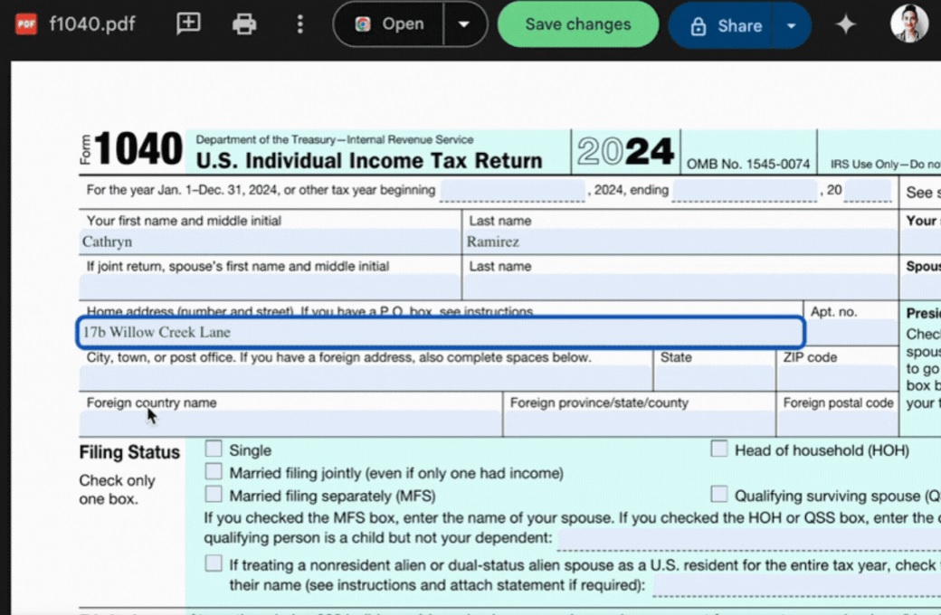941x615 pixels.
Task: Expand the Share options dropdown arrow
Action: [792, 25]
